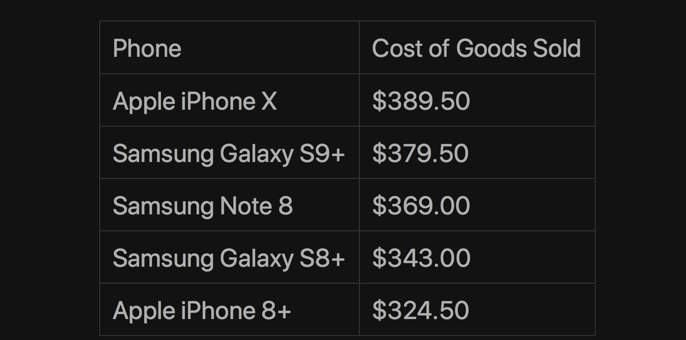
Task: Click the $389.50 cost value
Action: [x=421, y=101]
